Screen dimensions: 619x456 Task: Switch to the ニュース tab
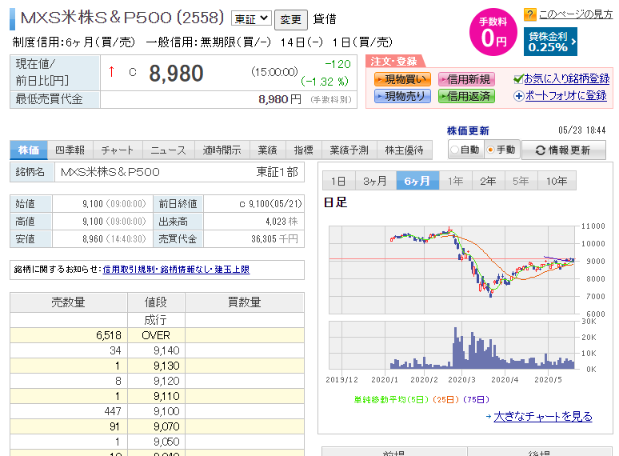(x=168, y=150)
